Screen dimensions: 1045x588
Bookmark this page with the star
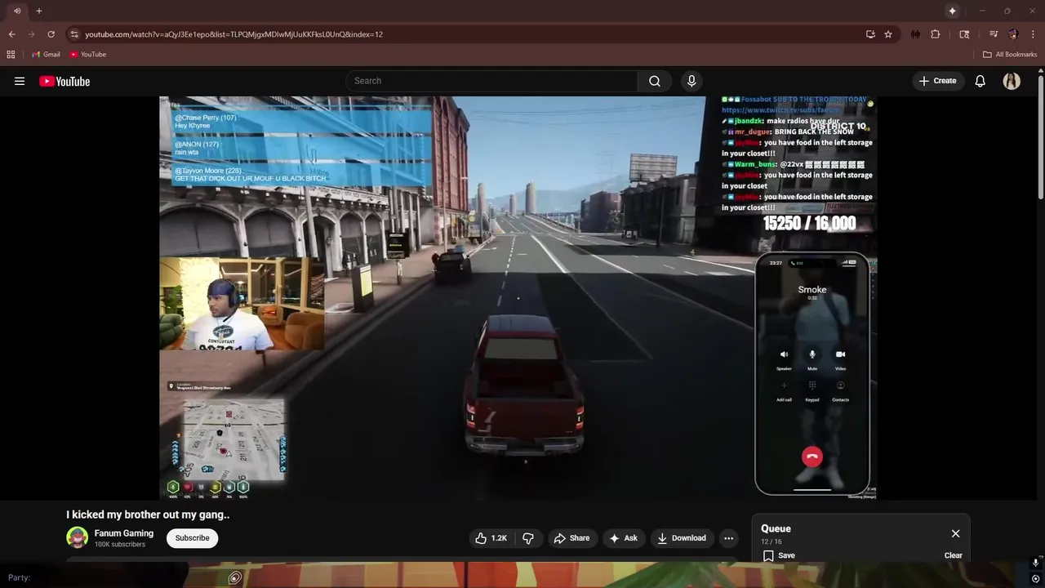tap(888, 34)
